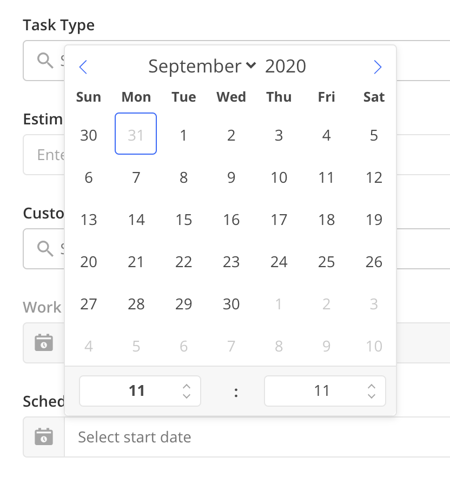Open the September month dropdown
This screenshot has height=477, width=450.
point(202,66)
